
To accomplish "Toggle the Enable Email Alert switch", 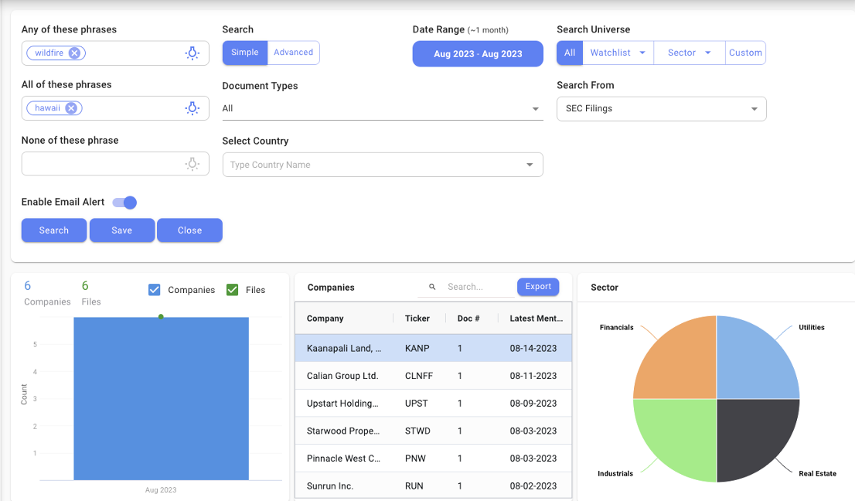I will pos(124,203).
